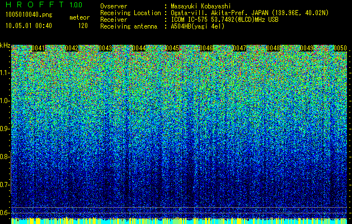Click the 0.6 kHz axis label
Viewport: 352px width, 224px height.
pos(5,213)
